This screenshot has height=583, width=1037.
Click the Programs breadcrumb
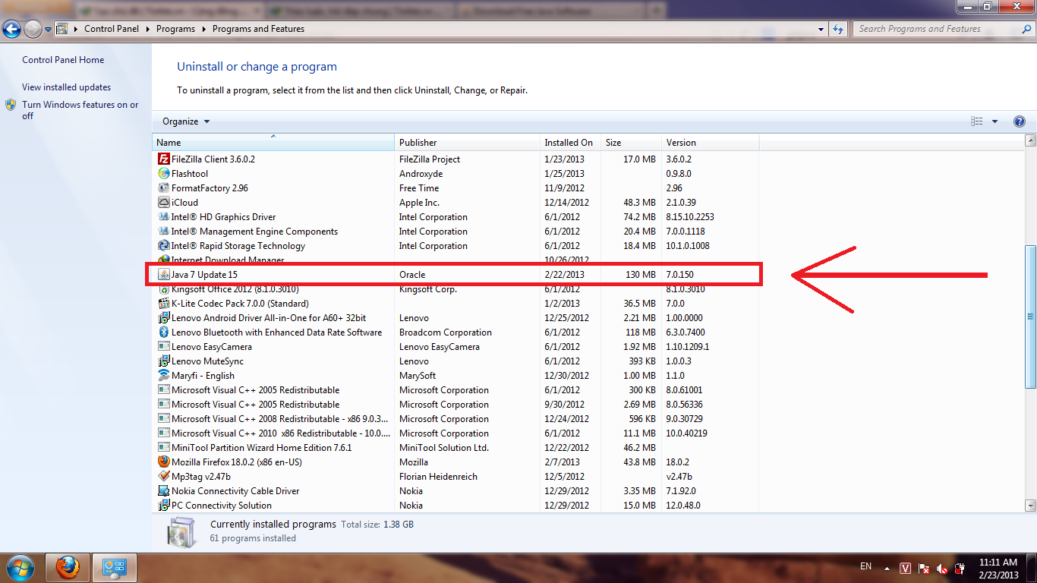coord(175,29)
